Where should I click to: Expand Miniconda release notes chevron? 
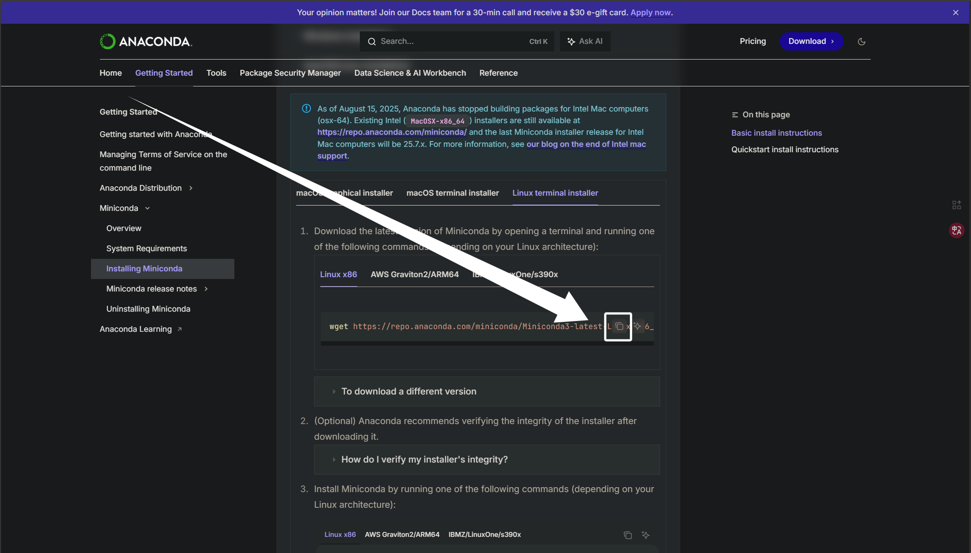pos(206,289)
